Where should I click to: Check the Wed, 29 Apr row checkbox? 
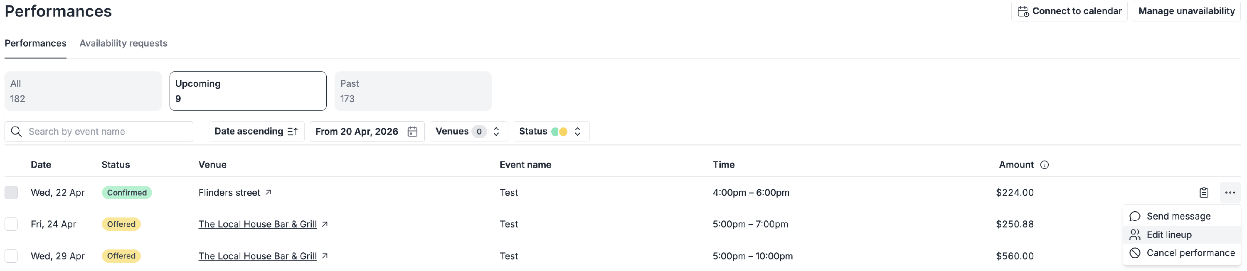point(11,256)
